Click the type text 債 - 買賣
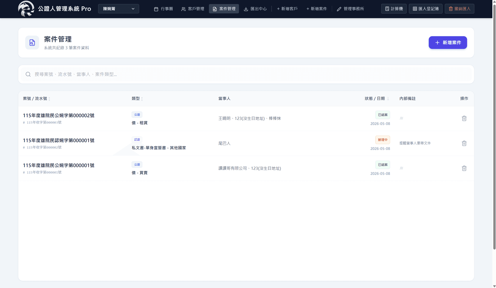 coord(139,173)
